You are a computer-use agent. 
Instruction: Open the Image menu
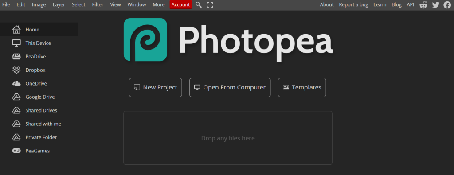click(39, 4)
